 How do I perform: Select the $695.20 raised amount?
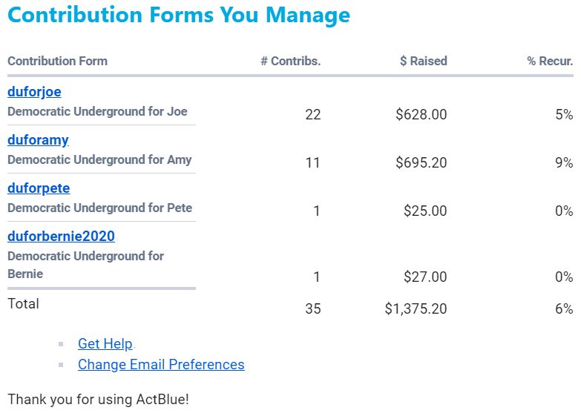click(x=421, y=162)
